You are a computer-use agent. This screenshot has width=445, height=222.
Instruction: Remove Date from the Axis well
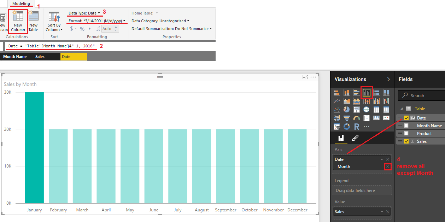[x=388, y=159]
